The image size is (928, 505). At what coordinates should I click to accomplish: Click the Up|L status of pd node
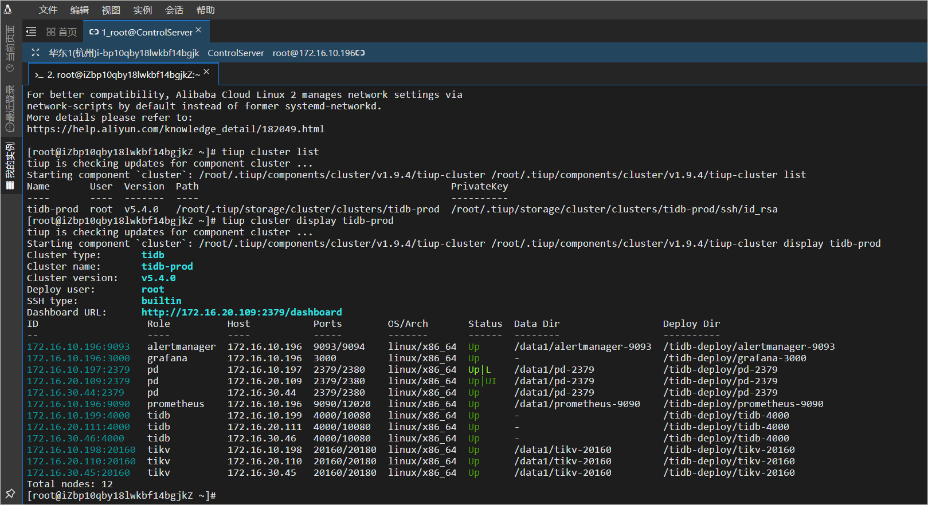point(479,369)
